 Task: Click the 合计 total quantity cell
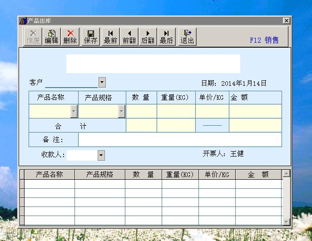coord(142,125)
